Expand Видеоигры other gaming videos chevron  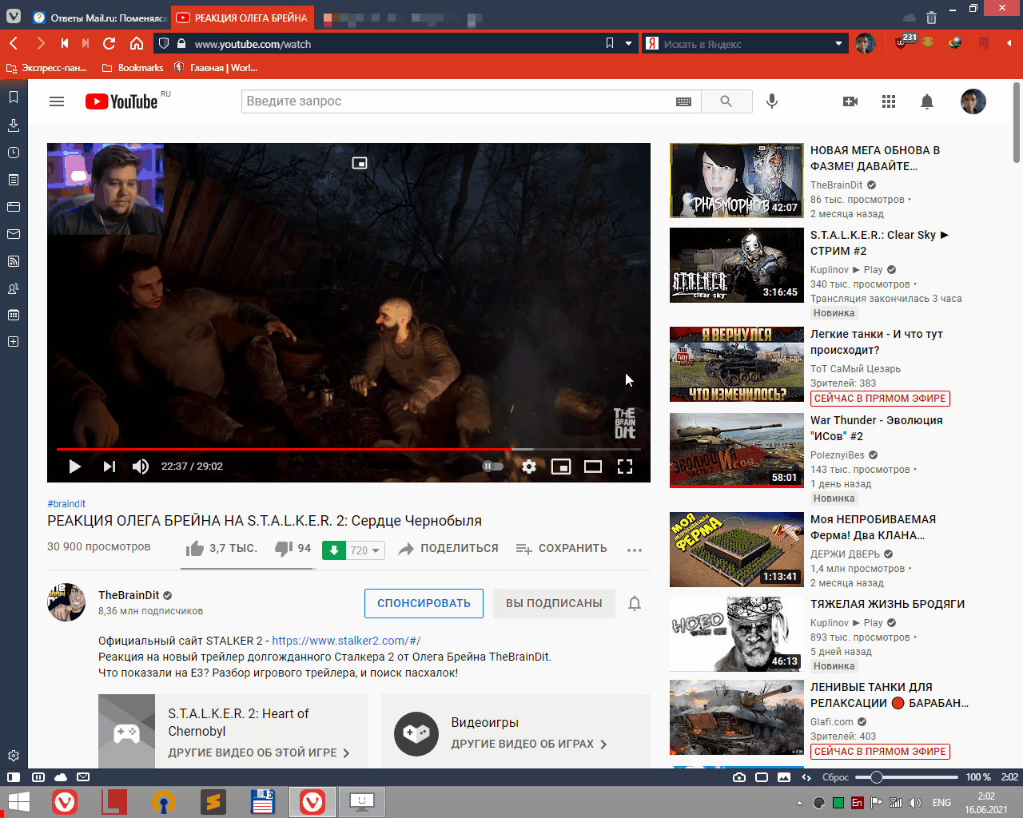coord(530,744)
